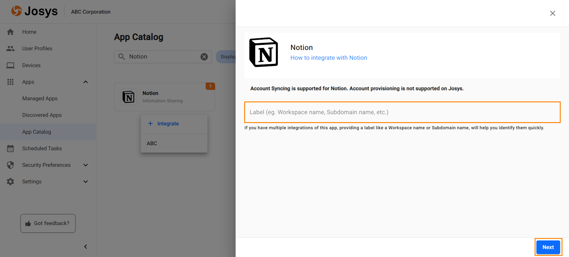Click the Settings gear icon
Screen dimensions: 569x257
click(x=10, y=182)
